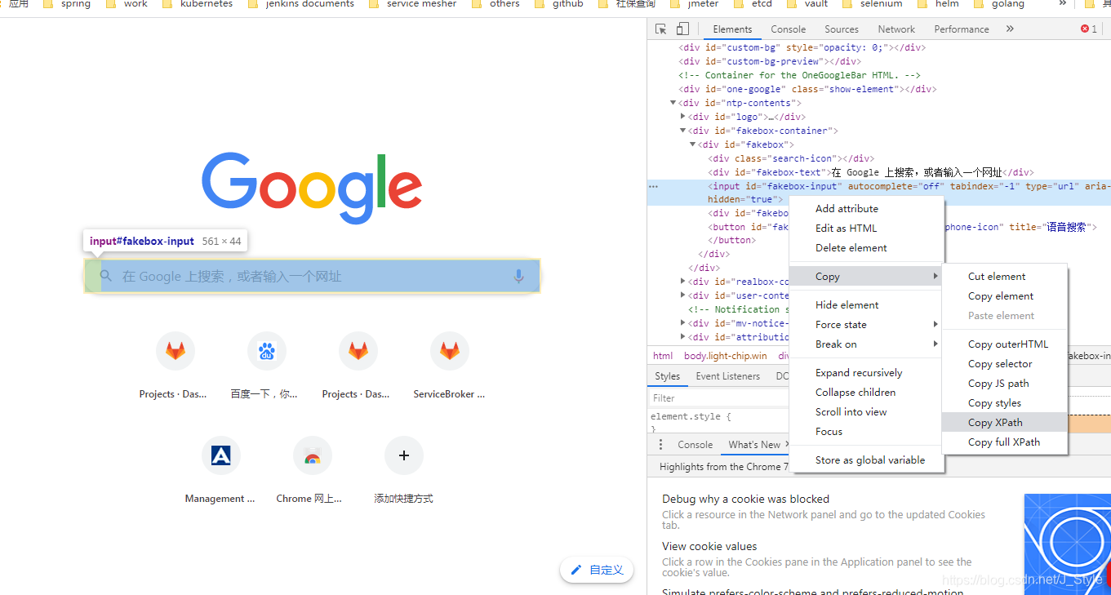Screen dimensions: 1111x595
Task: Select Add attribute
Action: click(866, 209)
